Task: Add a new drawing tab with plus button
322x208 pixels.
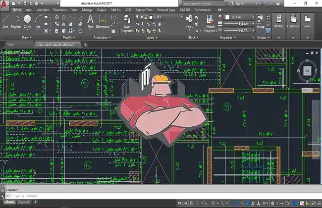Action: 85,45
